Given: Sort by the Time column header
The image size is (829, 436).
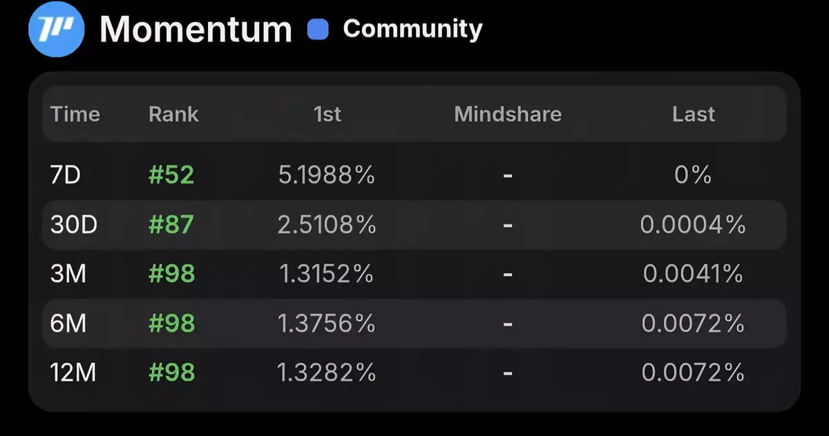Looking at the screenshot, I should [75, 114].
